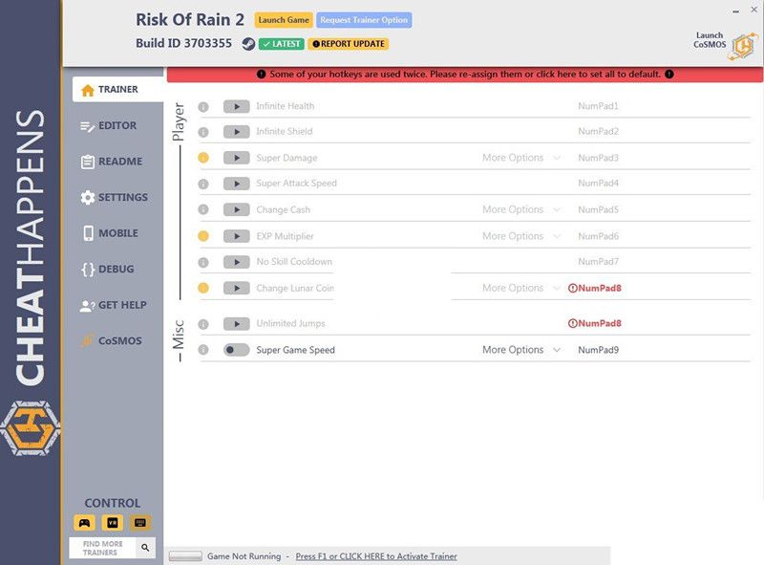Viewport: 764px width, 565px height.
Task: Open the README tab
Action: (x=112, y=162)
